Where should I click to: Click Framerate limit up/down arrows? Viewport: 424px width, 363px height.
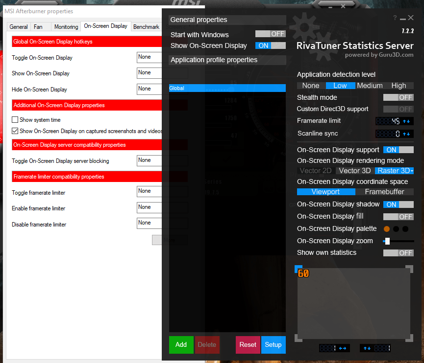(x=406, y=121)
